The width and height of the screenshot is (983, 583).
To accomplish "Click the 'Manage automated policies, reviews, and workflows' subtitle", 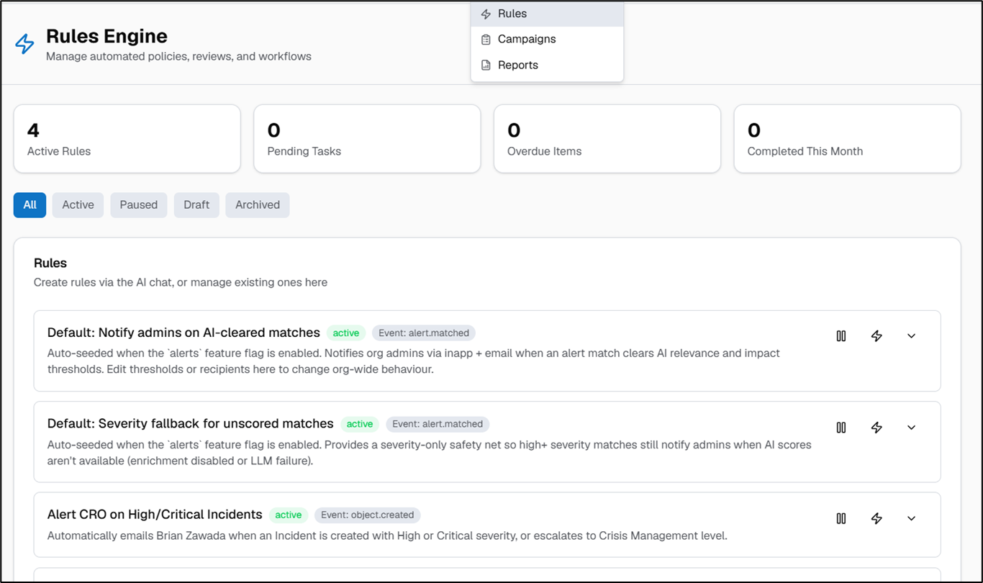I will click(x=178, y=56).
